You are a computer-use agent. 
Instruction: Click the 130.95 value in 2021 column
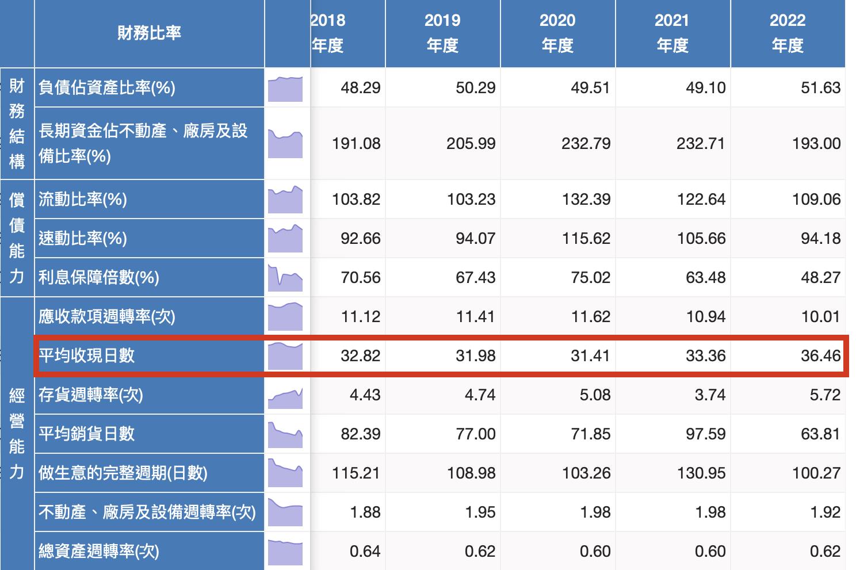[x=701, y=473]
